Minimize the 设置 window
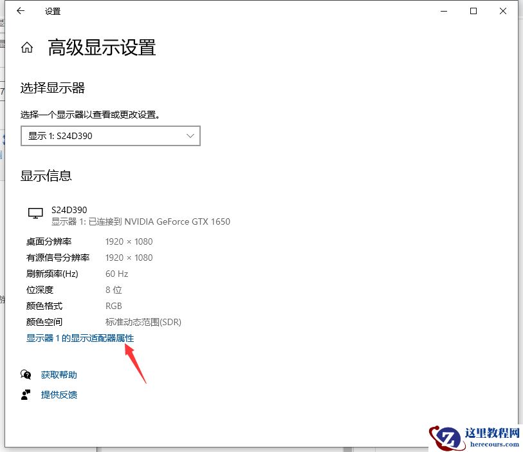 point(443,11)
